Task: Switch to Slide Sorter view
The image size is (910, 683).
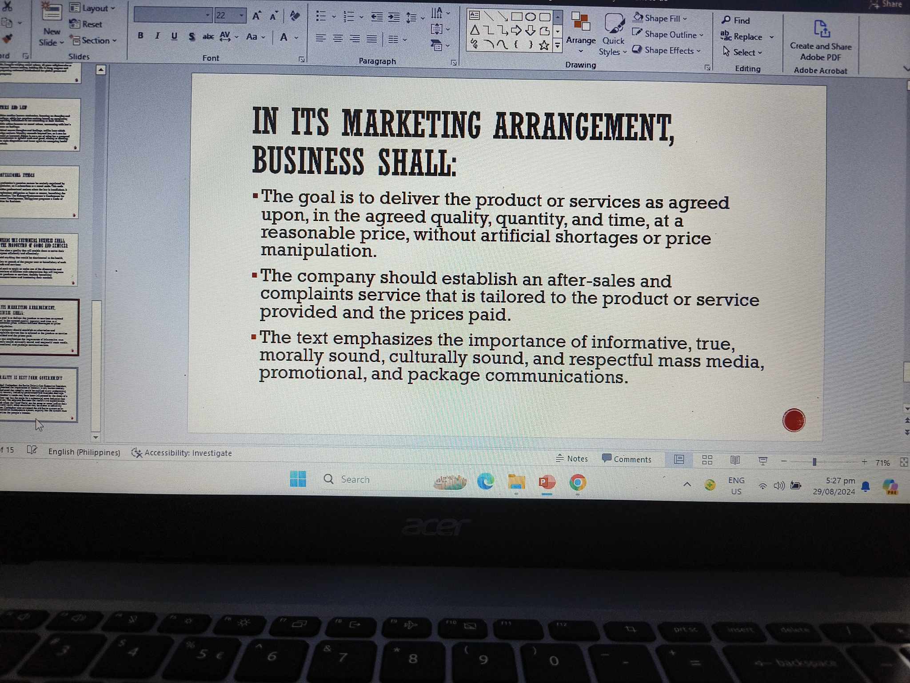Action: pyautogui.click(x=707, y=460)
